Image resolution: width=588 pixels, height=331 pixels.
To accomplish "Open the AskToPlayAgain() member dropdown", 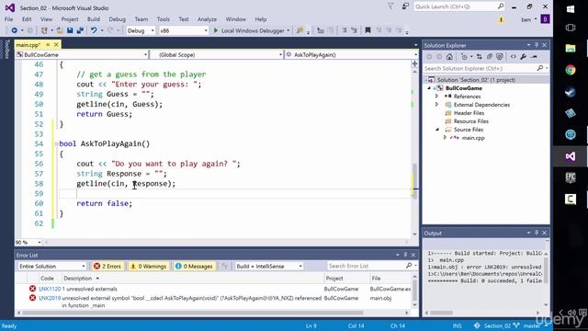I will [351, 55].
